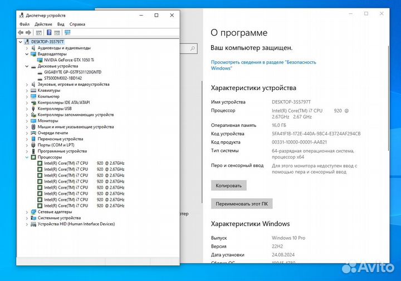Click the blue Help question-mark toolbar icon
The image size is (401, 281).
tap(49, 32)
